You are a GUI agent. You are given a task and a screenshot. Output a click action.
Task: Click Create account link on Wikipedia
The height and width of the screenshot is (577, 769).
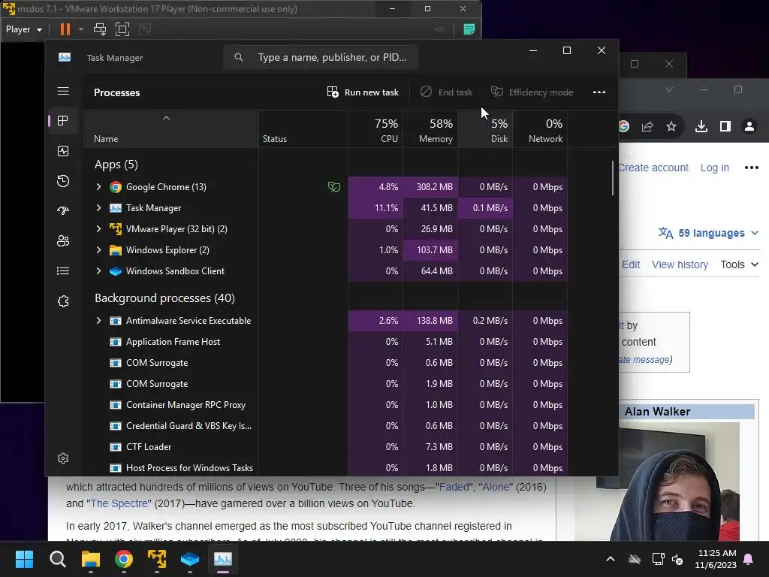pyautogui.click(x=653, y=168)
